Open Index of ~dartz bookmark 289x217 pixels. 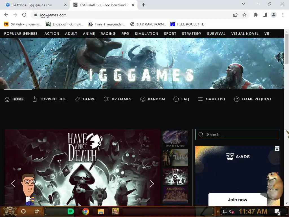coord(65,24)
